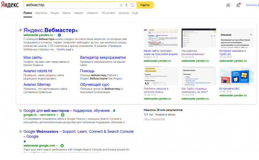Switch to the Маркет tab
Screen dimensions: 259x160
click(78, 13)
